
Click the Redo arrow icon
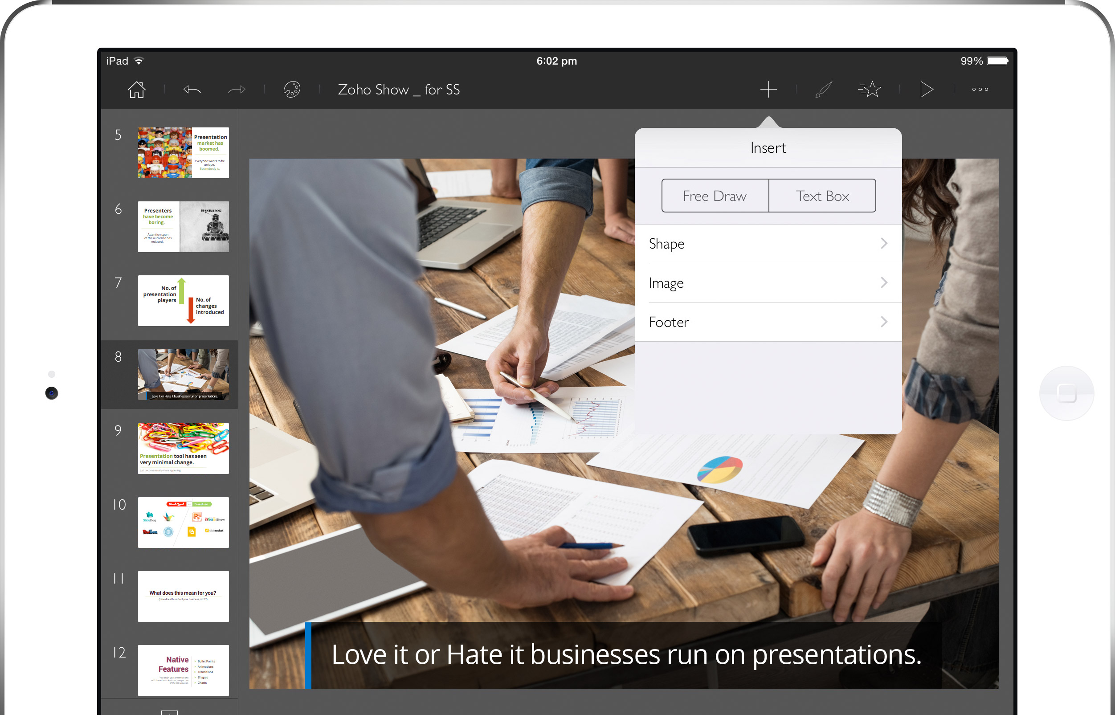pyautogui.click(x=237, y=89)
